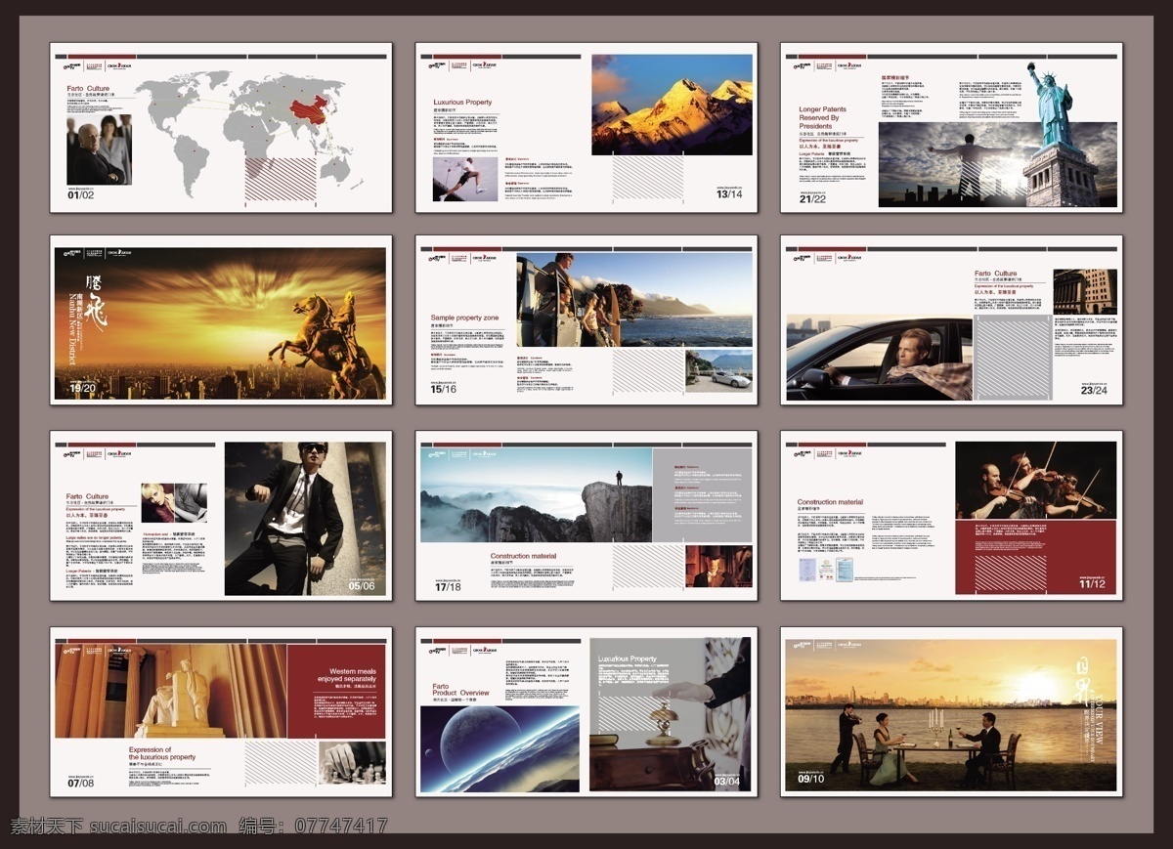Click the gloved hand ringing bell photo
Viewport: 1173px width, 849px height.
pos(671,715)
